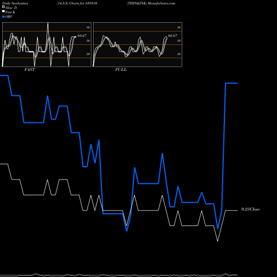Click the 'Daily Stochastics' title text

coord(15,3)
